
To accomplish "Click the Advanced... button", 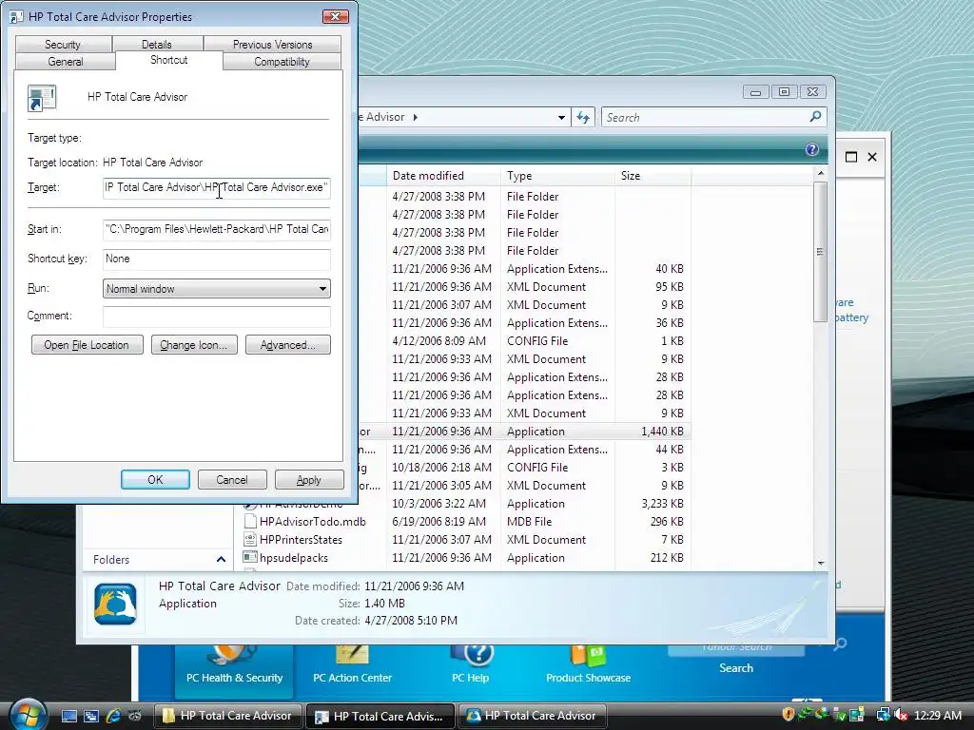I will (287, 345).
